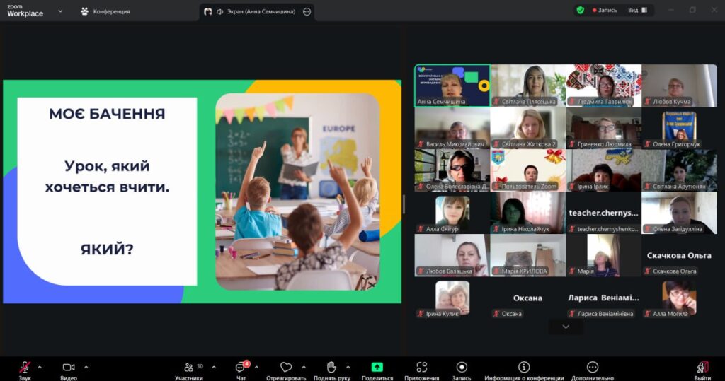Image resolution: width=725 pixels, height=381 pixels.
Task: Open the Чат chat panel
Action: pos(241,367)
